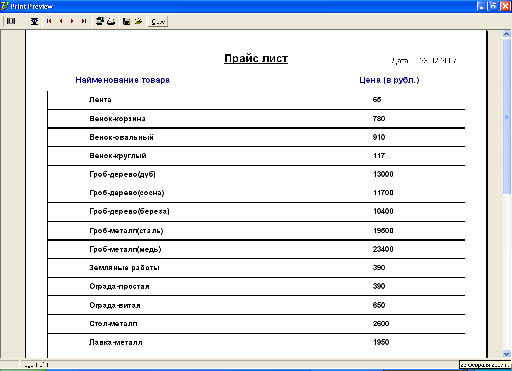
Task: Click the vertical scrollbar thumb
Action: pyautogui.click(x=507, y=117)
